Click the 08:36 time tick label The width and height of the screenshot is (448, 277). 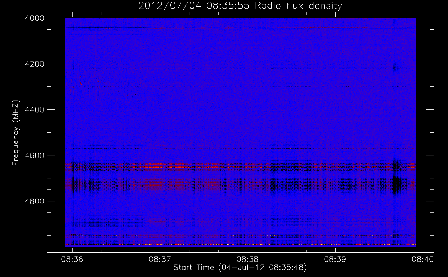72,260
